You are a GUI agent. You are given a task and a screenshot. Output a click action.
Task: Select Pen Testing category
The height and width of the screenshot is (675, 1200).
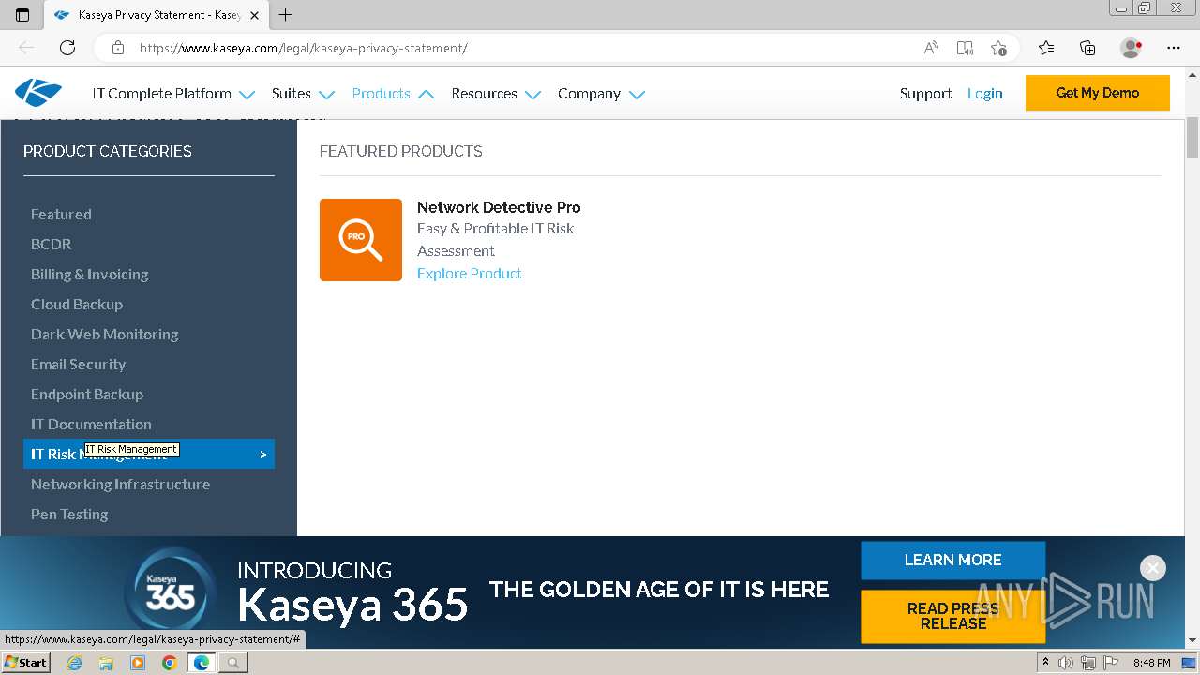(69, 514)
